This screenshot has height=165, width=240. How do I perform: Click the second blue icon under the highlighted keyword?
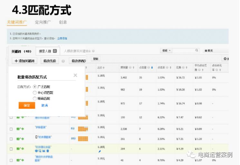(x=40, y=151)
